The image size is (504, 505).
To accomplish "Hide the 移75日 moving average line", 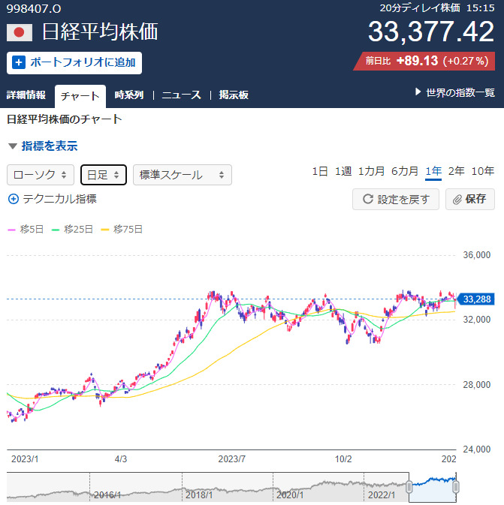I will click(122, 229).
